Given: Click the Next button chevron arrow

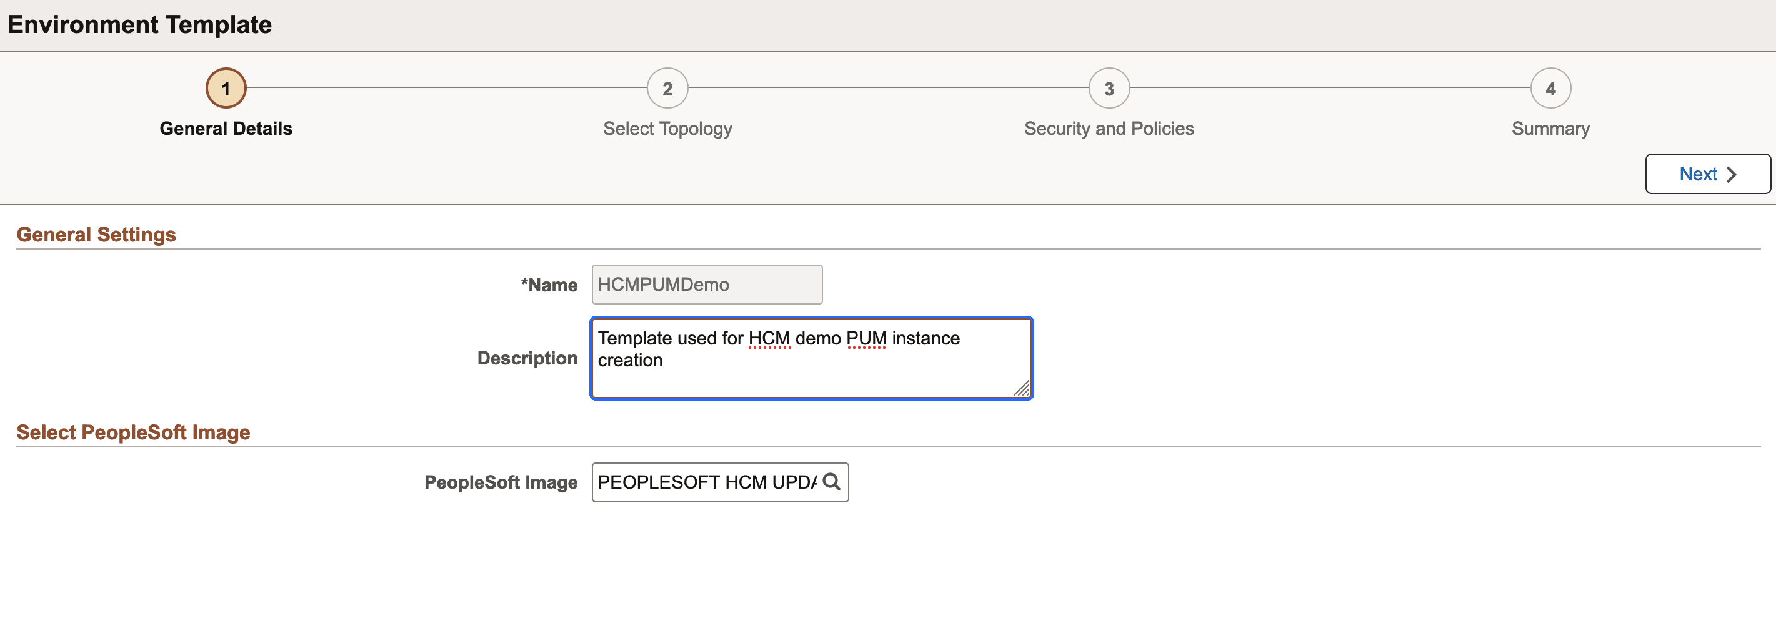Looking at the screenshot, I should (x=1730, y=174).
